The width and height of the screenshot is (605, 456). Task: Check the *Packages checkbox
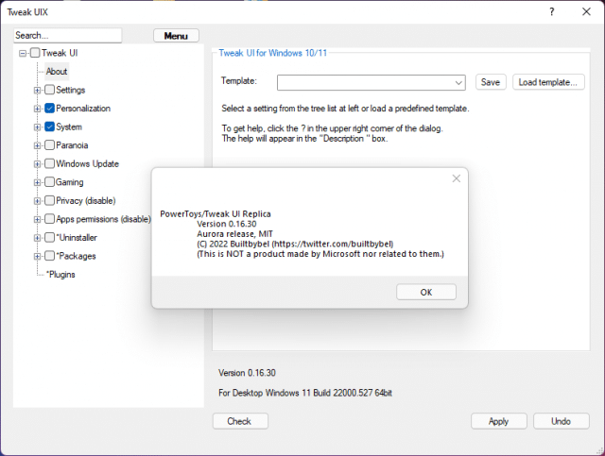click(x=49, y=256)
